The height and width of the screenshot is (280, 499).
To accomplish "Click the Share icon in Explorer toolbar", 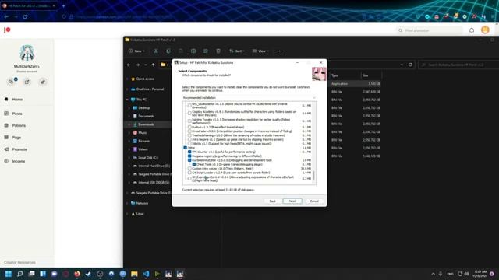I will tap(206, 51).
